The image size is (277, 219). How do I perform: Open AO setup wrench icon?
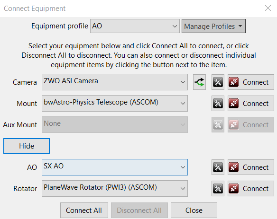[218, 167]
